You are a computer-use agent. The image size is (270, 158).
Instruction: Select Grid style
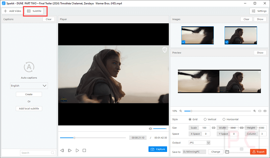tap(193, 119)
